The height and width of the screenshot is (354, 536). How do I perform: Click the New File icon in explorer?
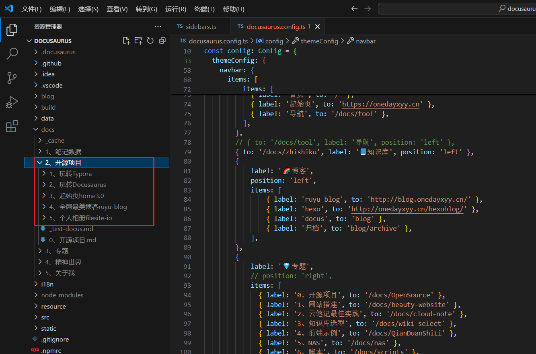click(x=126, y=41)
